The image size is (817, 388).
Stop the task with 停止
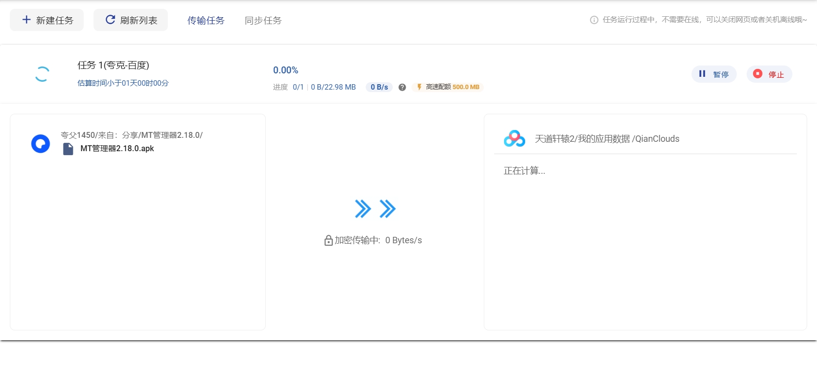[769, 74]
